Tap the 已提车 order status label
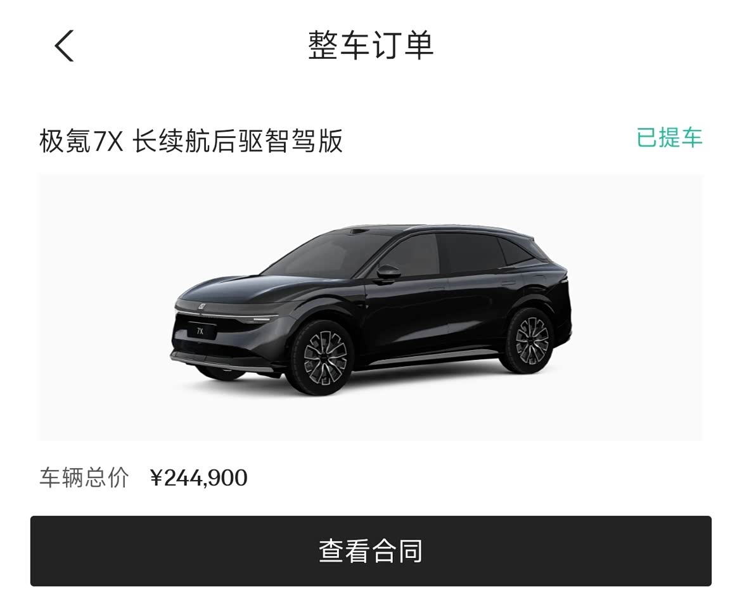This screenshot has width=742, height=608. click(x=669, y=137)
